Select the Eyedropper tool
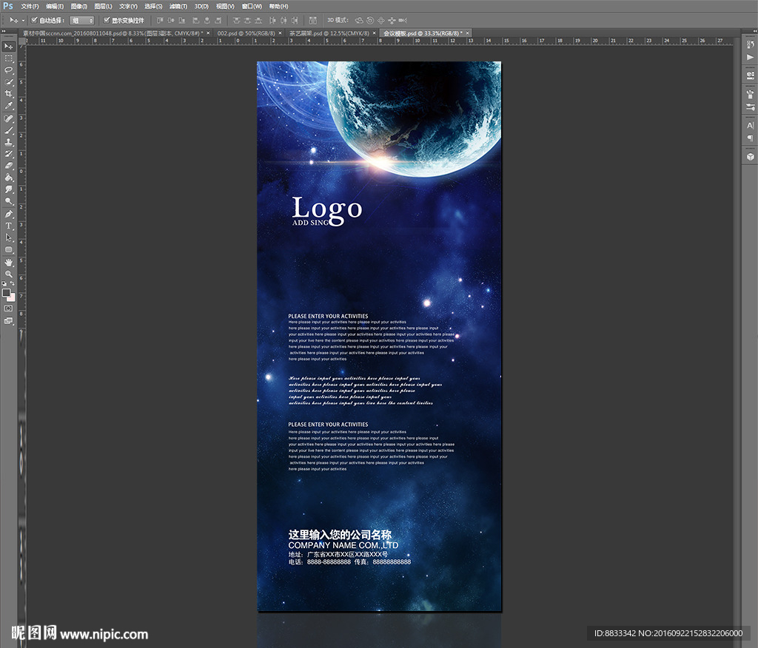This screenshot has height=648, width=758. (x=9, y=106)
